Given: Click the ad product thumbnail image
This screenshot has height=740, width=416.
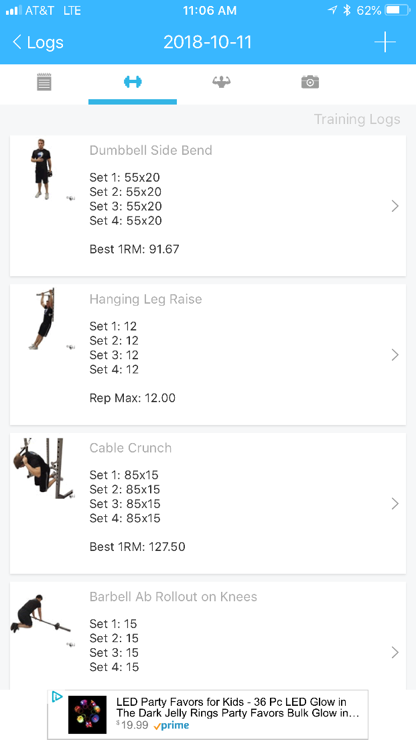Looking at the screenshot, I should (x=87, y=714).
